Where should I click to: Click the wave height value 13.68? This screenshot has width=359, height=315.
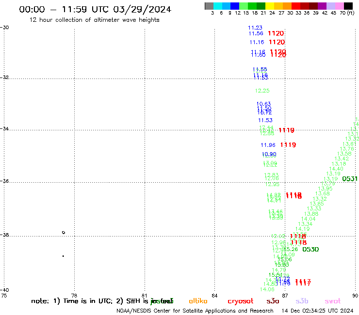click(x=322, y=193)
